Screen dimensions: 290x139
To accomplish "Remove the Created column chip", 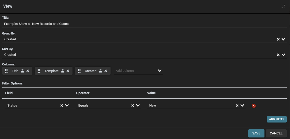I will [106, 71].
